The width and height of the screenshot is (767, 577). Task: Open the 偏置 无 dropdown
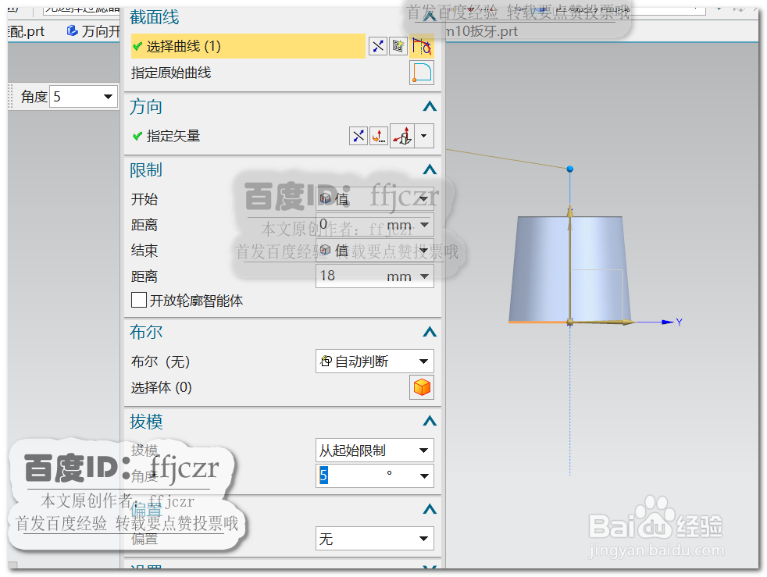coord(375,539)
